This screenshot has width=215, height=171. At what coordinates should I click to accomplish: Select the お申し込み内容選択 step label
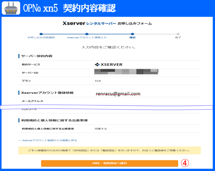point(41,38)
